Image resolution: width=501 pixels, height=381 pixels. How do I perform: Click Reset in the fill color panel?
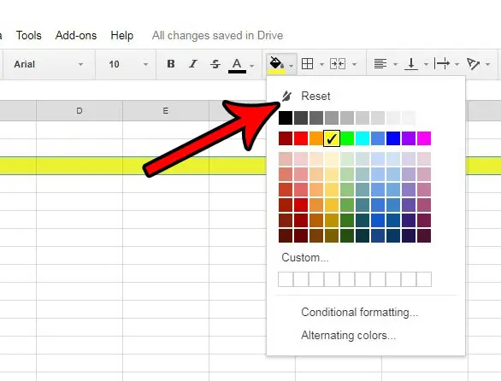[x=315, y=96]
